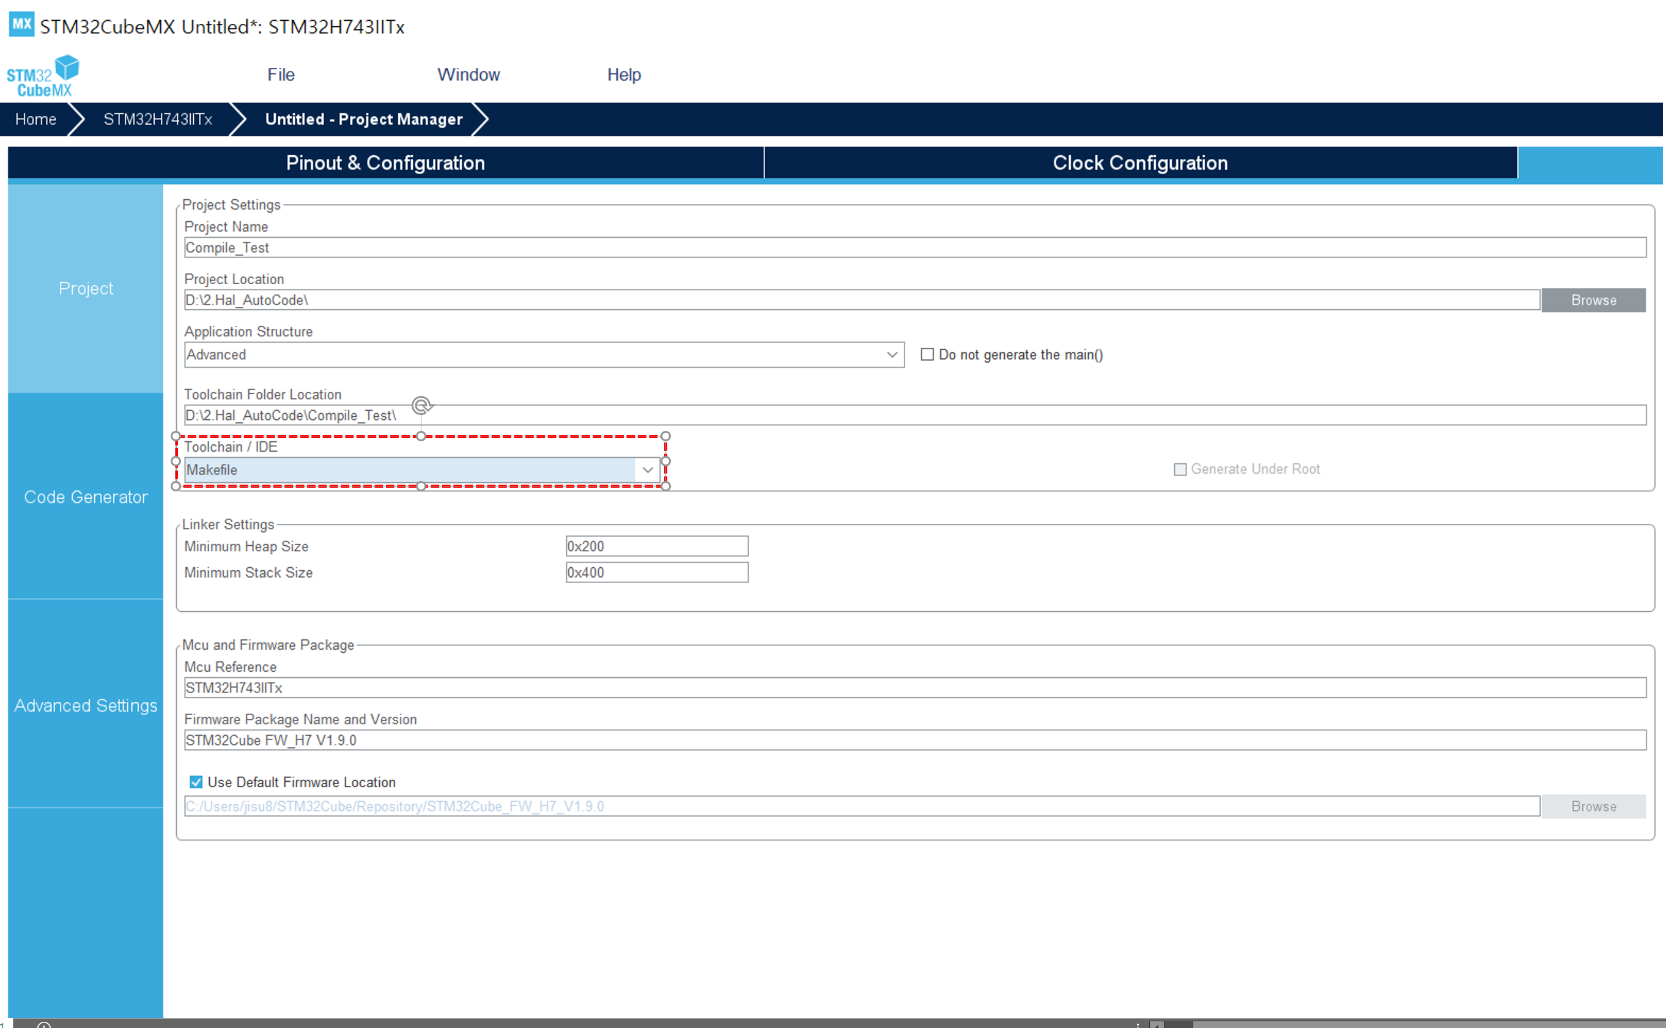This screenshot has height=1028, width=1666.
Task: Toggle Do not generate the main() checkbox
Action: [927, 354]
